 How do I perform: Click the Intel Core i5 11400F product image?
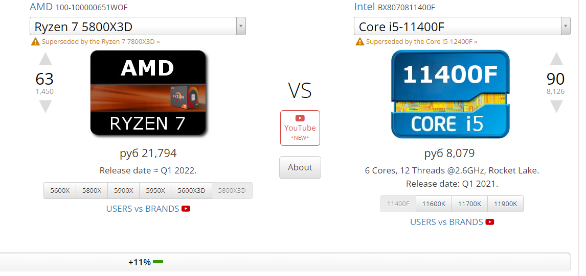(450, 94)
